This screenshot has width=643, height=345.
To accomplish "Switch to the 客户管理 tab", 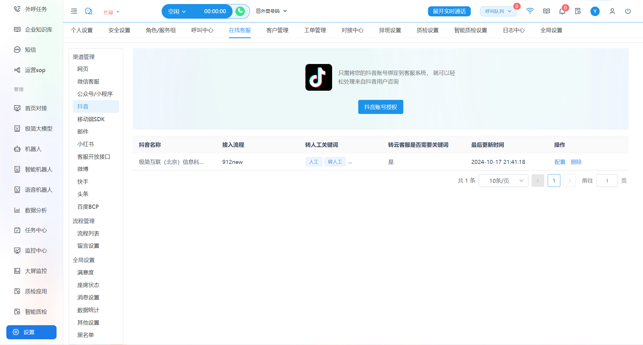I will [x=277, y=30].
